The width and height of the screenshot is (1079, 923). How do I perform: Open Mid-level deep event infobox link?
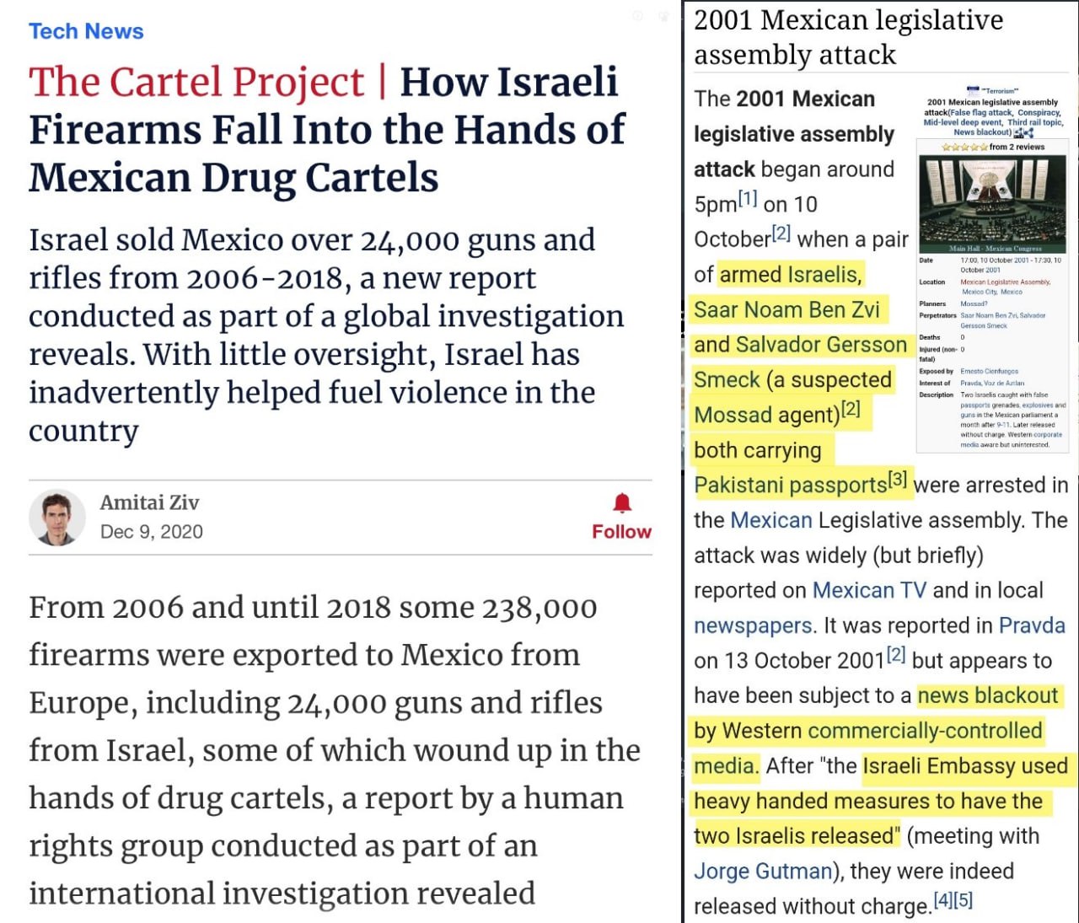(x=963, y=122)
